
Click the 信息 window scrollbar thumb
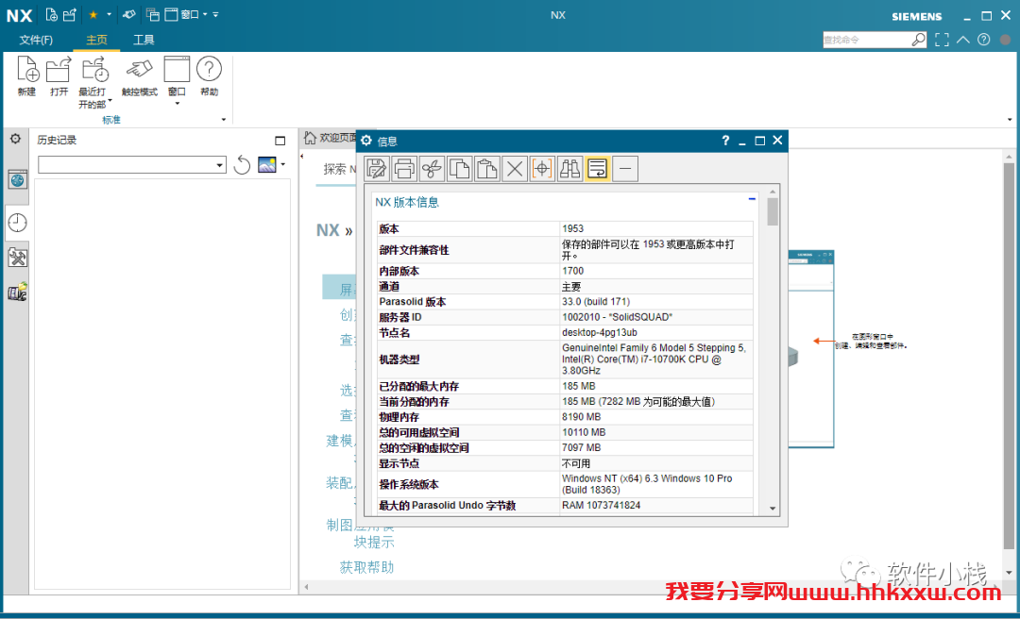(773, 211)
